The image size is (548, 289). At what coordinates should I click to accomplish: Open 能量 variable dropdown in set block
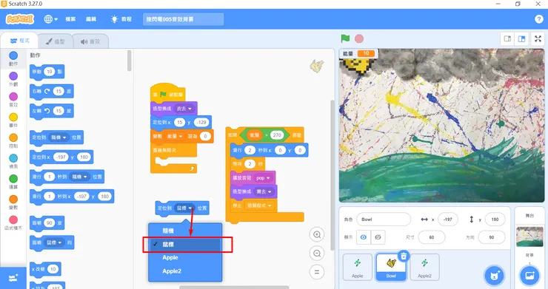175,136
